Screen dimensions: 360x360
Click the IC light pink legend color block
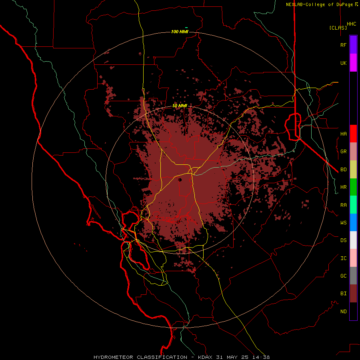[x=353, y=258]
